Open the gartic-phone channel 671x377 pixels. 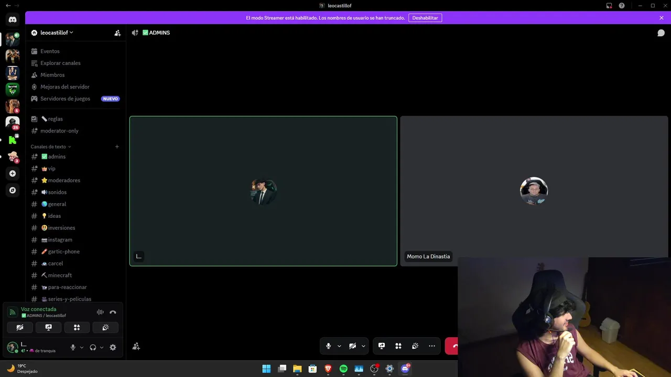click(75, 252)
